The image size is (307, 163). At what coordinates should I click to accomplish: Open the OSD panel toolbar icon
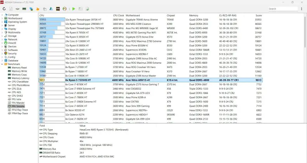click(x=58, y=9)
